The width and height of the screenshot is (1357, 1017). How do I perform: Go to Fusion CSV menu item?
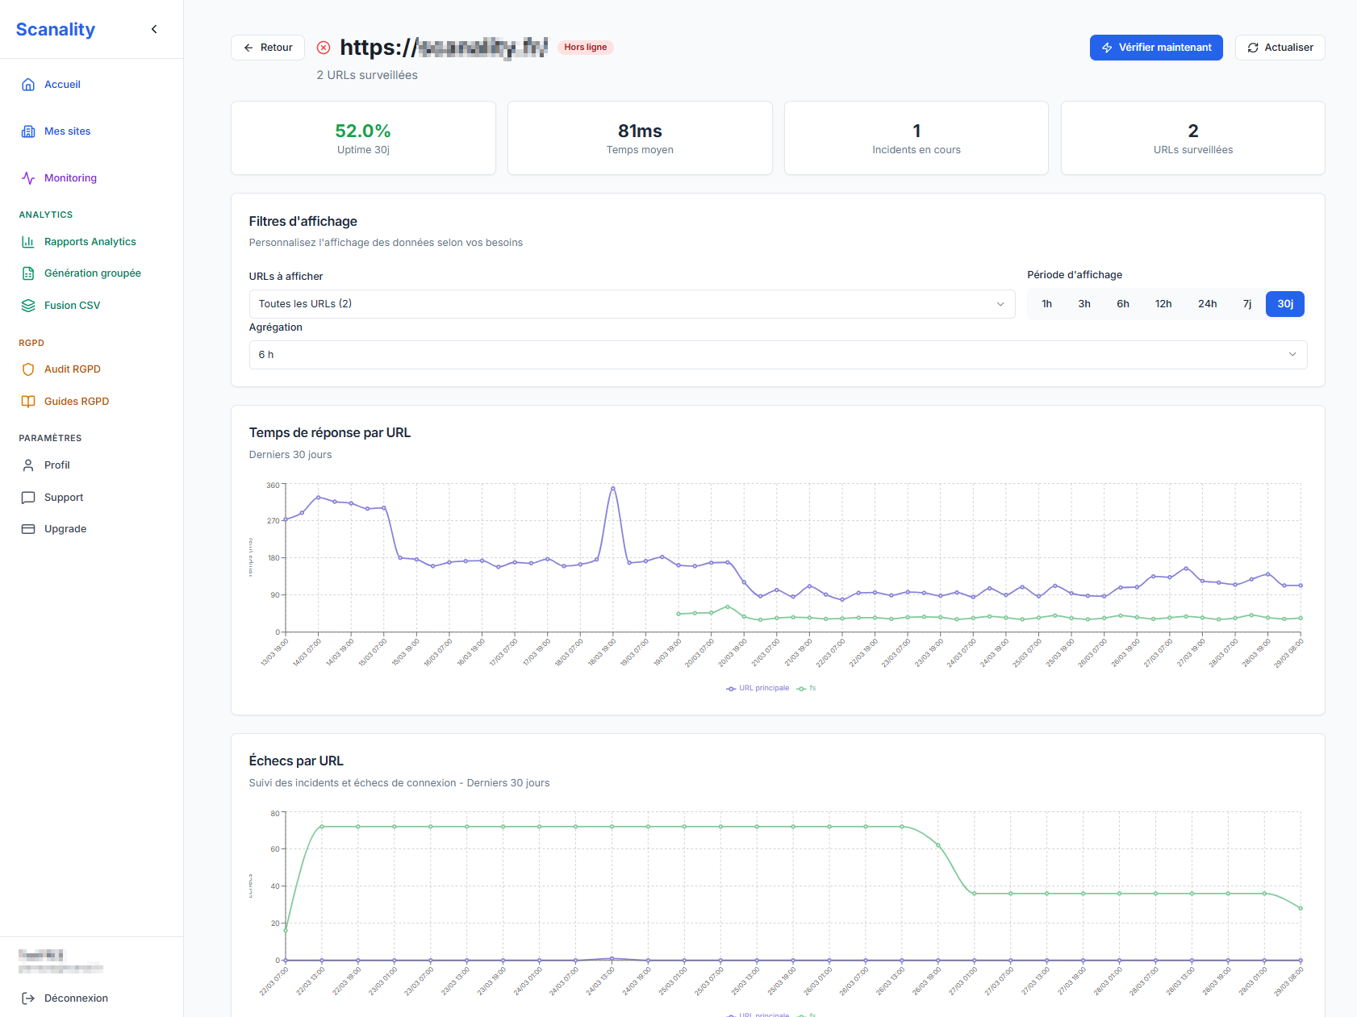(72, 306)
